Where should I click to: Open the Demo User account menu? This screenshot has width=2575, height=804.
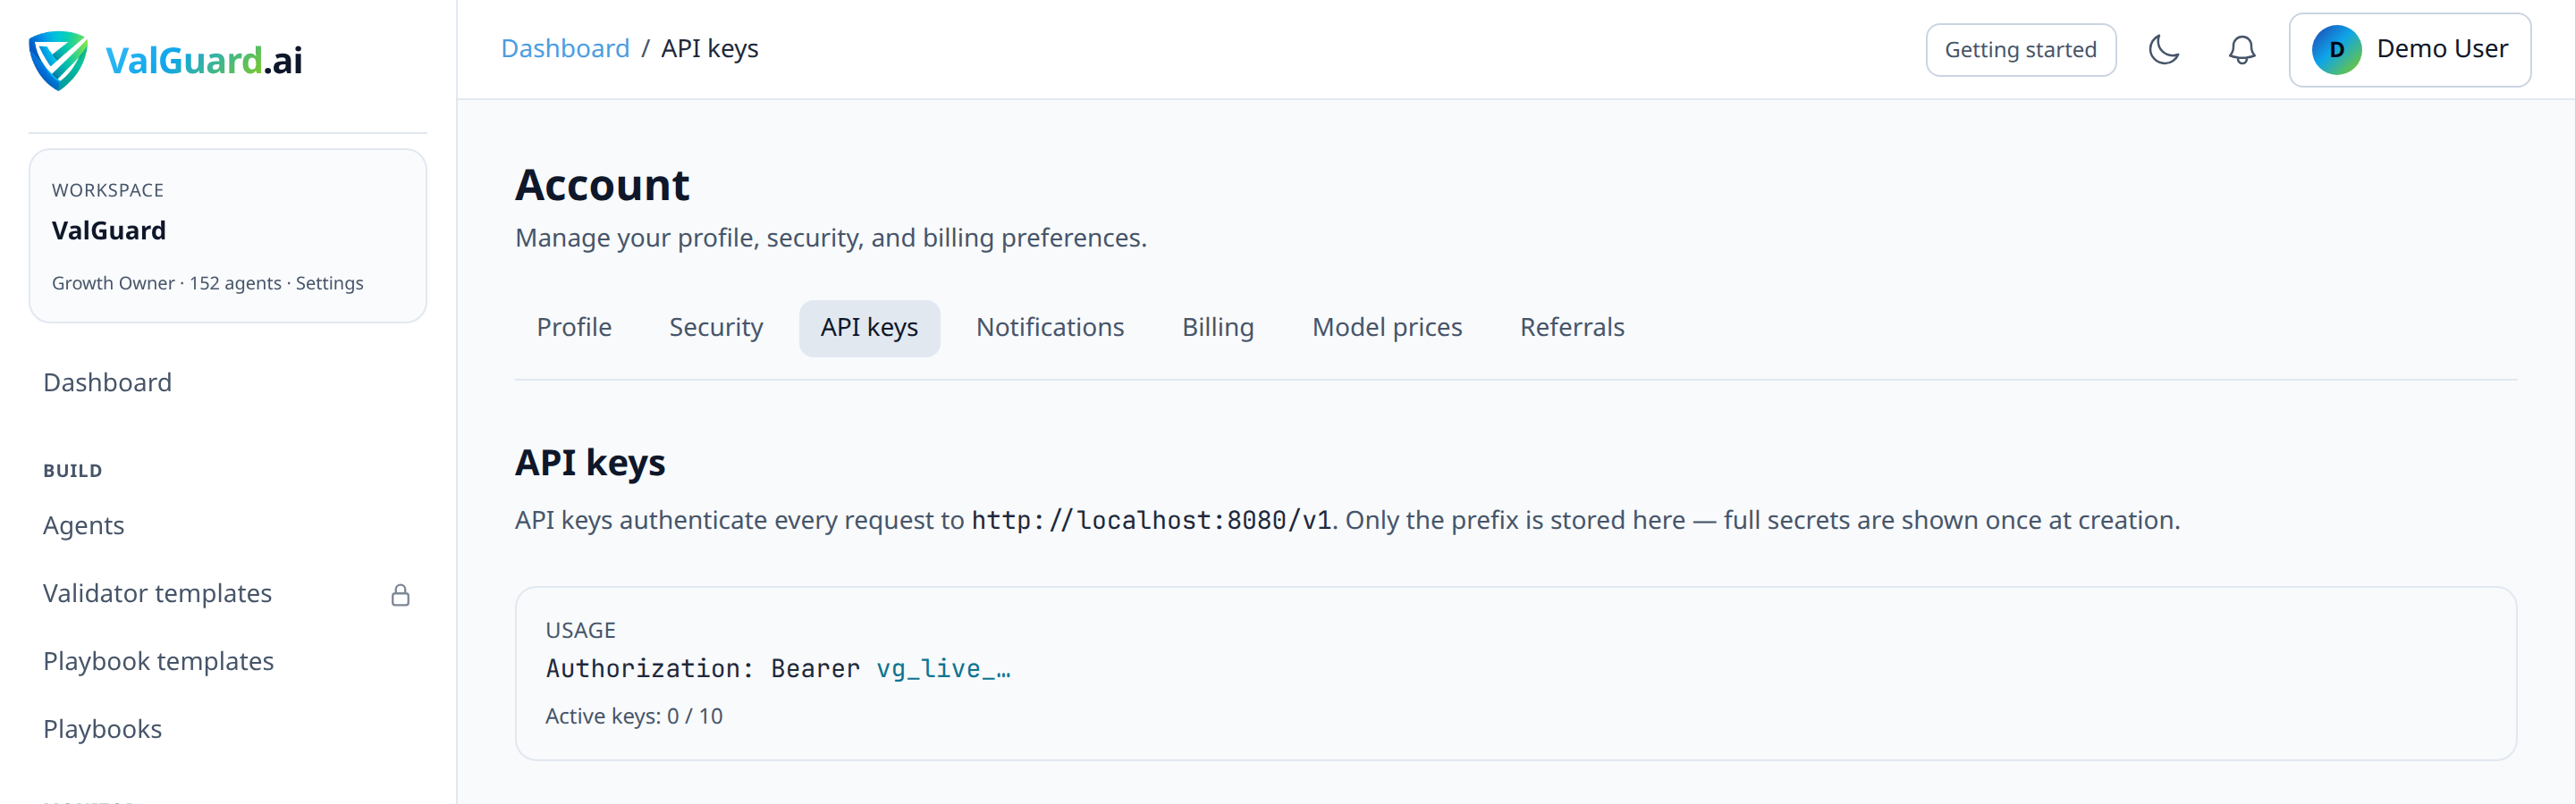pos(2409,50)
